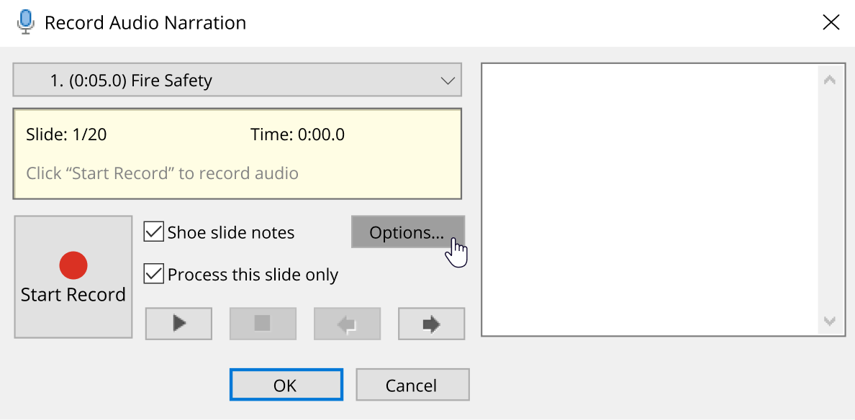Play the recorded narration audio
Viewport: 855px width, 420px height.
click(178, 324)
